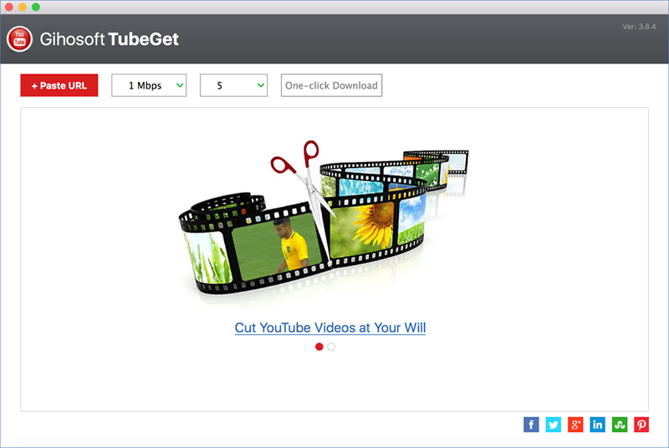669x448 pixels.
Task: Share on Google Plus icon
Action: coord(575,425)
